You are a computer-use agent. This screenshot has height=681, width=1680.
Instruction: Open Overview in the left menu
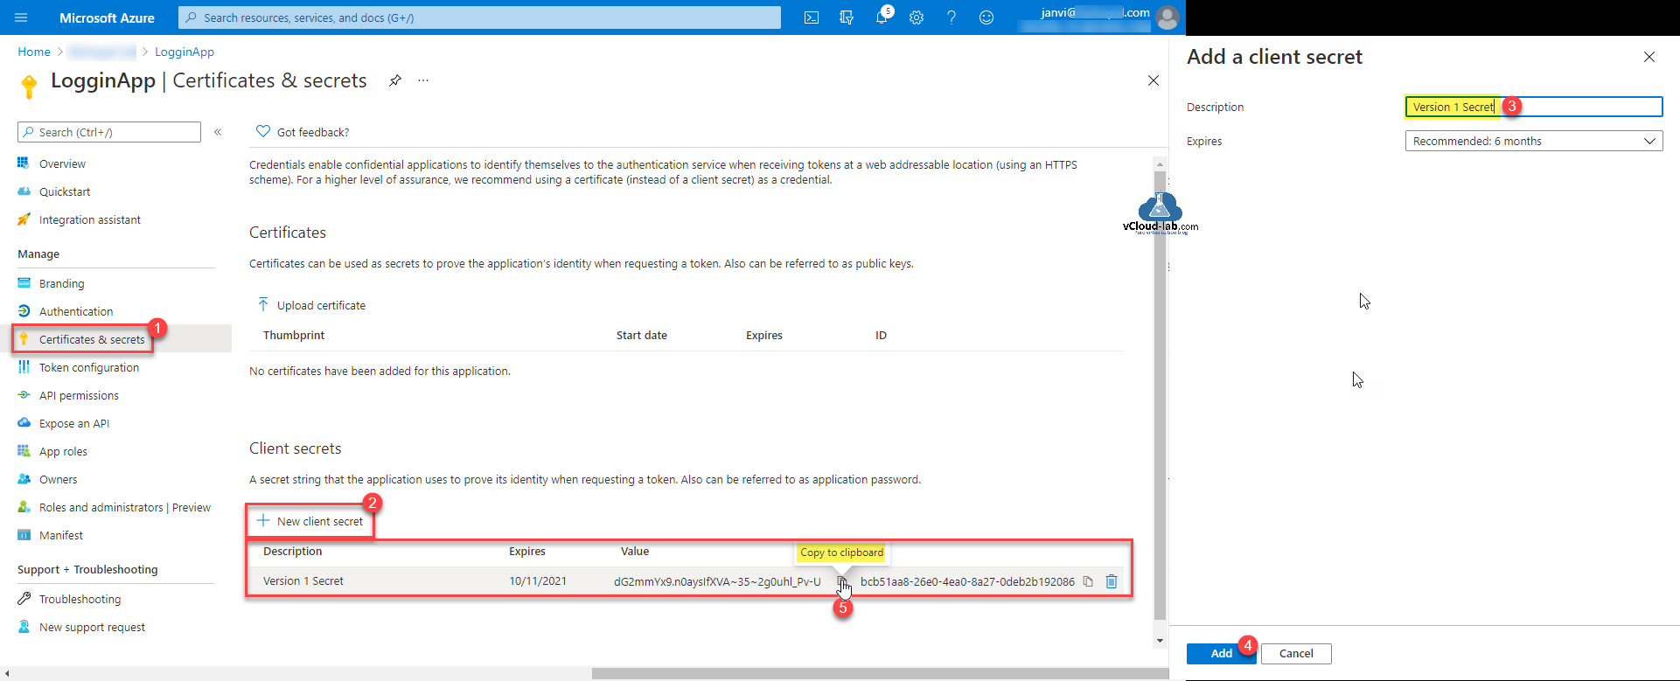pos(62,163)
